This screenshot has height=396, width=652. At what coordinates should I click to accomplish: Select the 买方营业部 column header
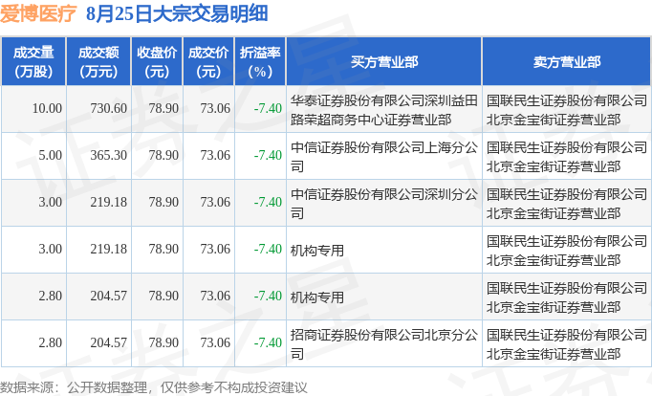click(383, 61)
